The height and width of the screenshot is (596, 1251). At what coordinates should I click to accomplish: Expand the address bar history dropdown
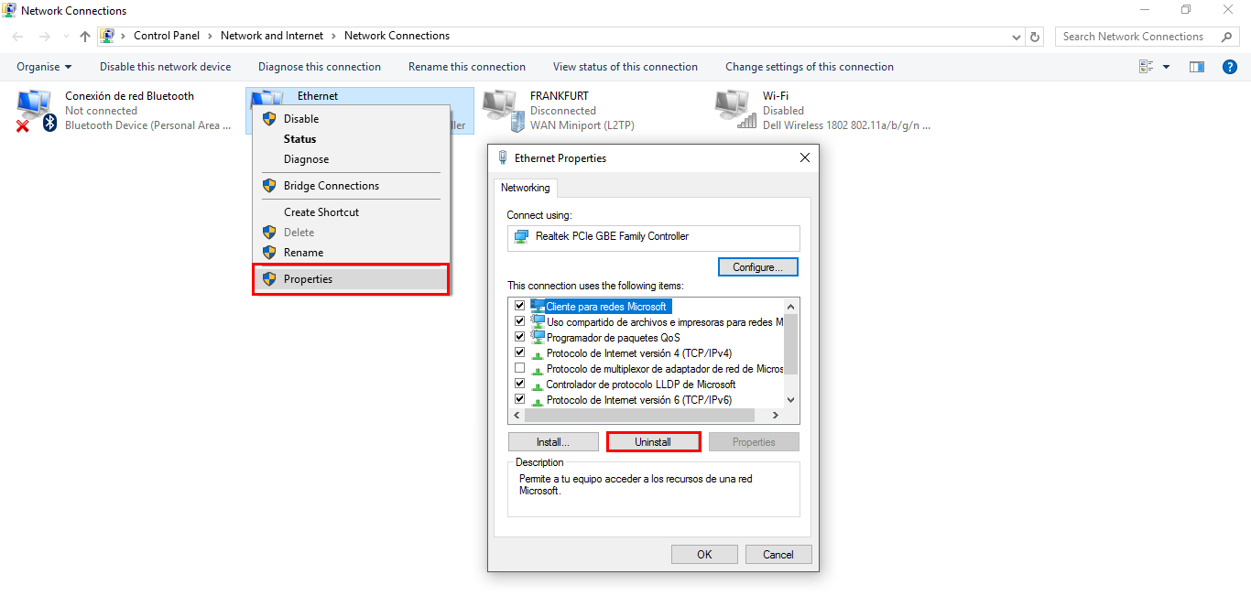pos(1017,37)
